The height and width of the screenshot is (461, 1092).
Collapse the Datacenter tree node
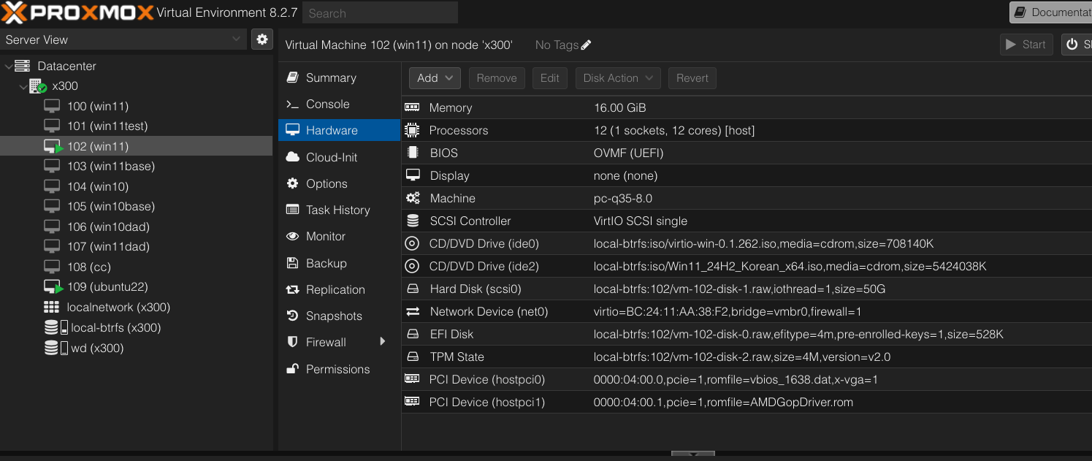coord(8,66)
